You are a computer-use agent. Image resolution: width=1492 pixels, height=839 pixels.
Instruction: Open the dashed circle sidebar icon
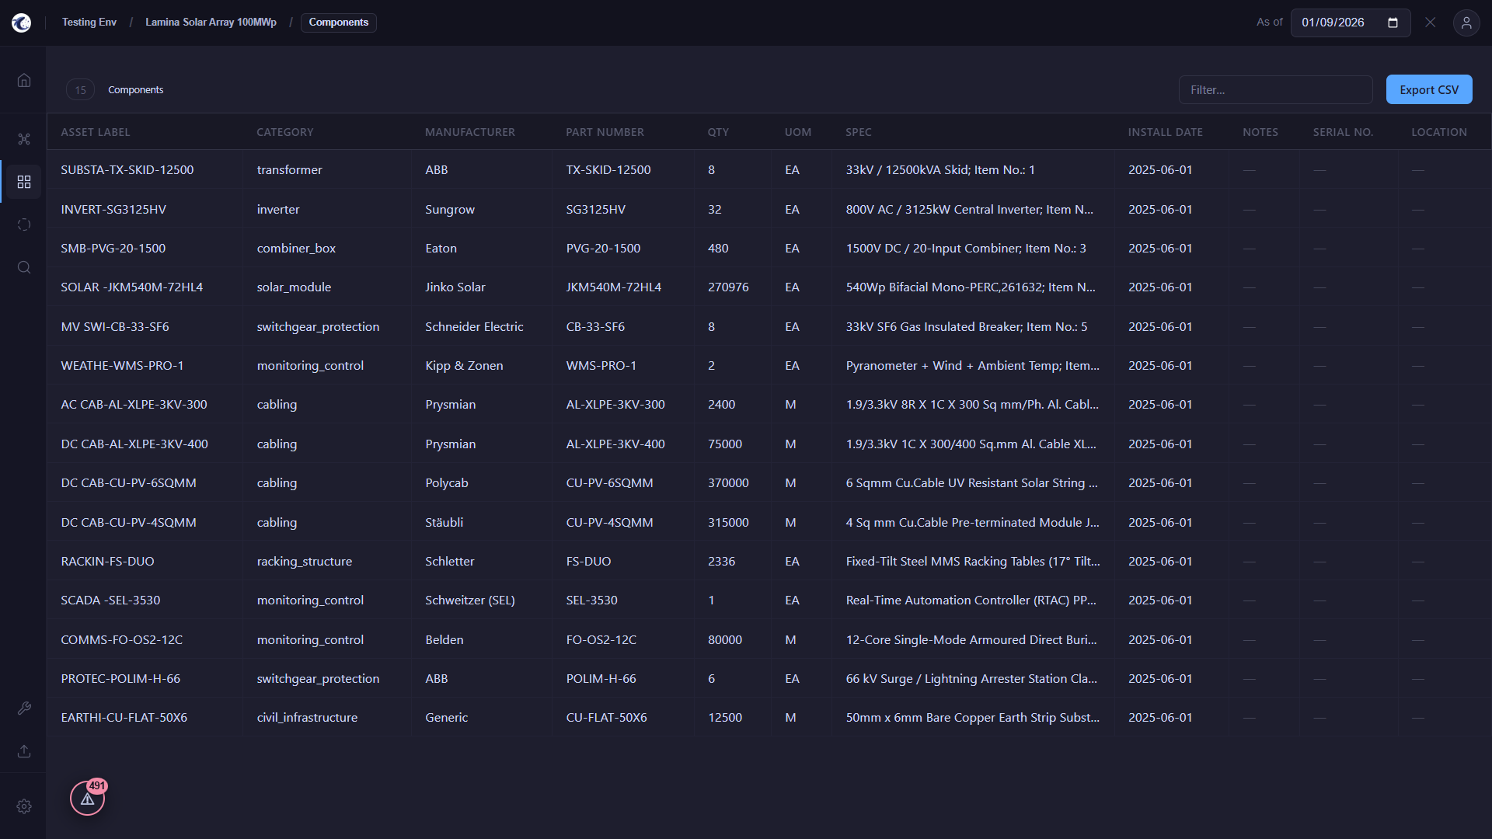pyautogui.click(x=24, y=225)
